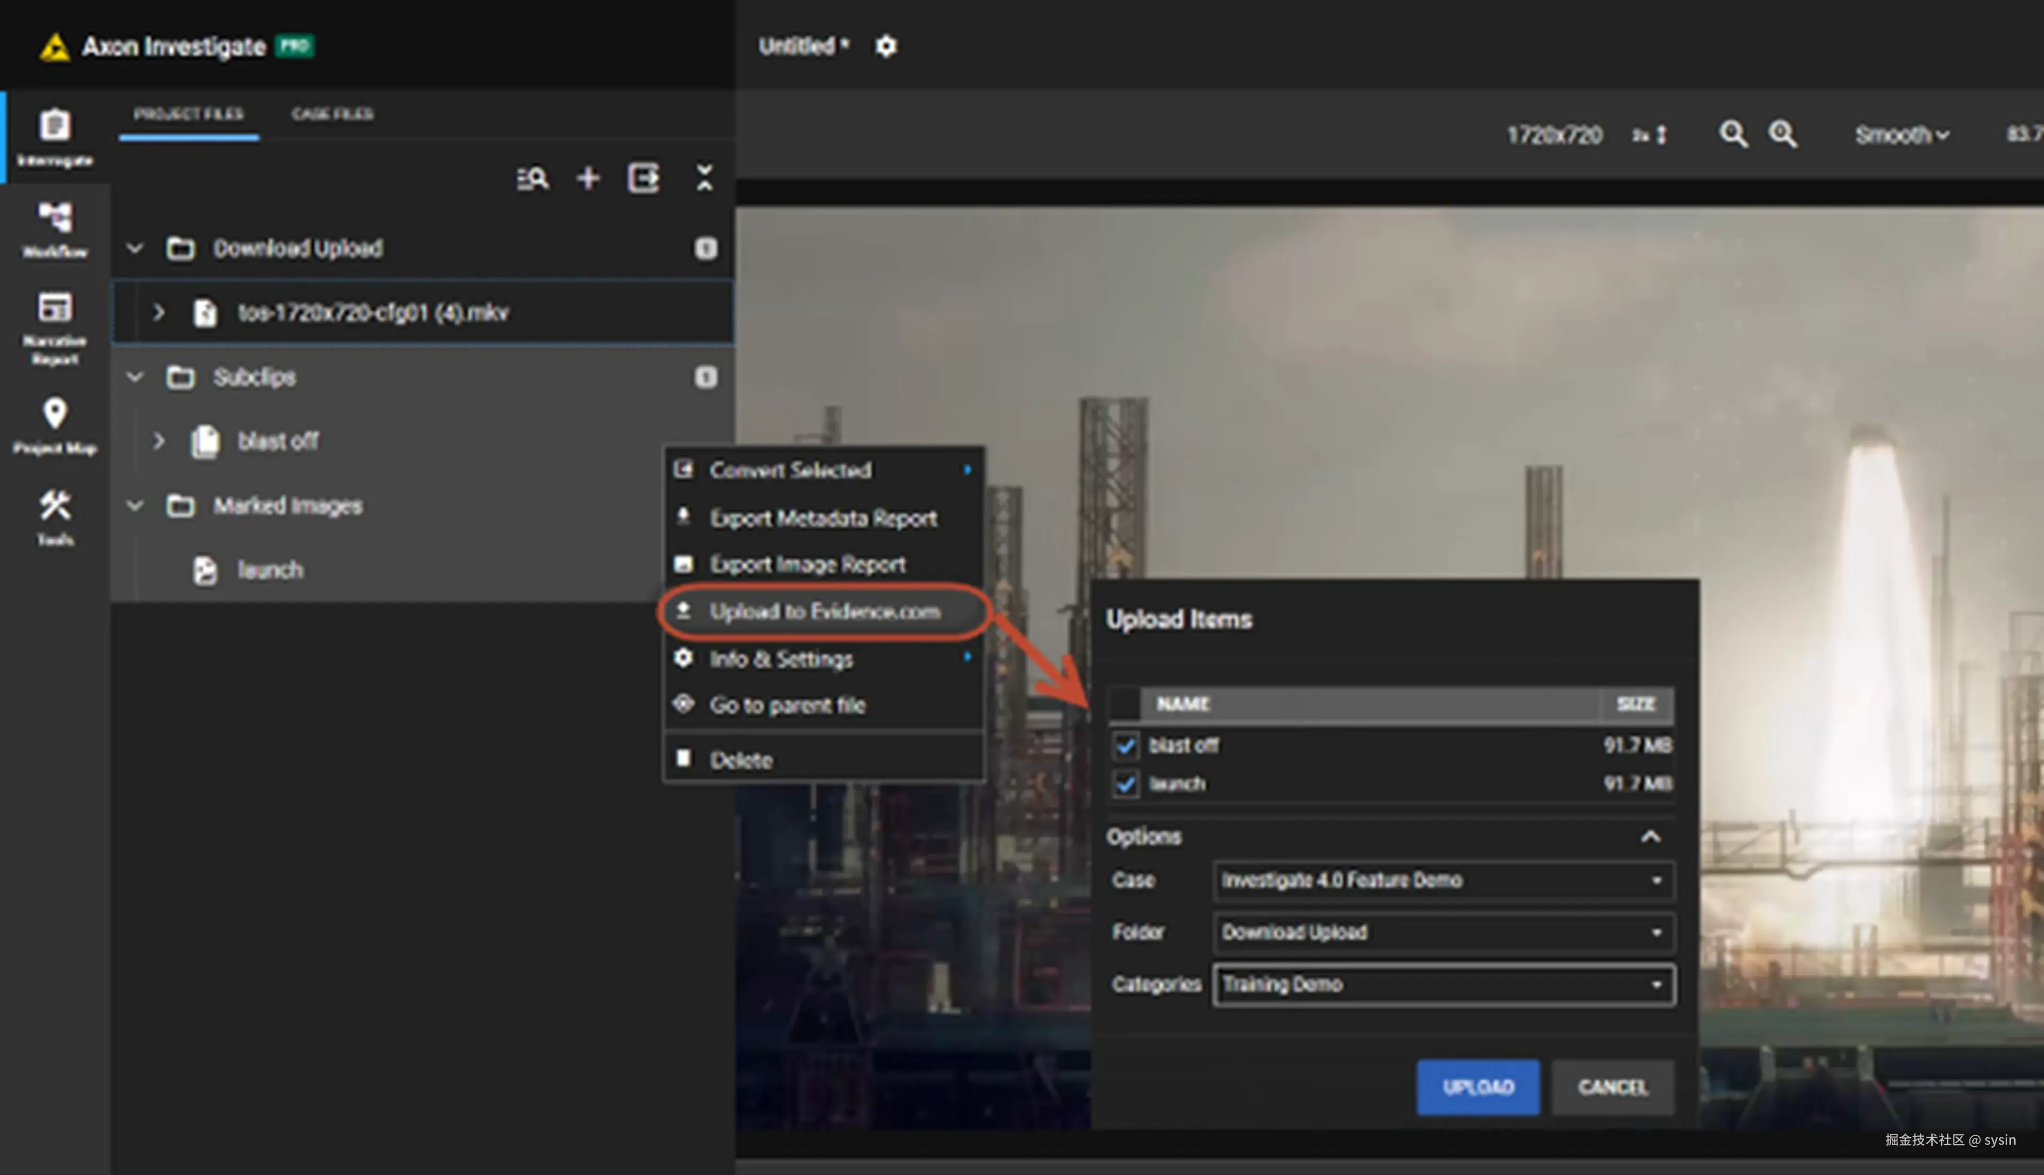The height and width of the screenshot is (1175, 2044).
Task: Click the search files list icon
Action: click(532, 178)
